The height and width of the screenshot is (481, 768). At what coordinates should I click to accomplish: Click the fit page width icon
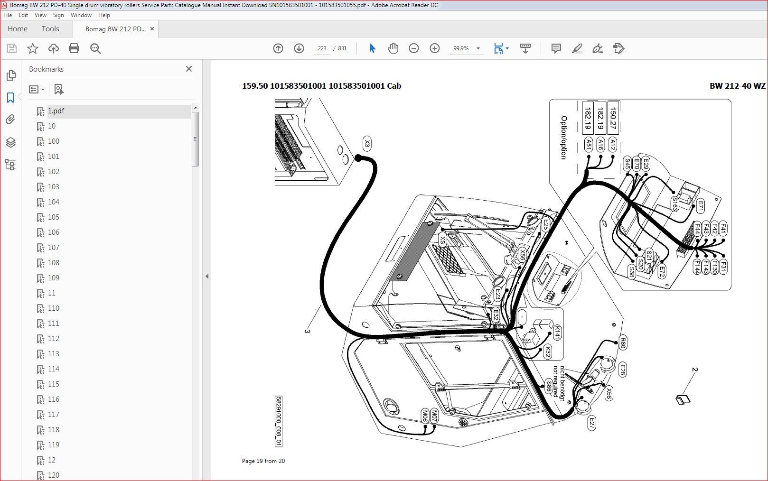tap(498, 48)
